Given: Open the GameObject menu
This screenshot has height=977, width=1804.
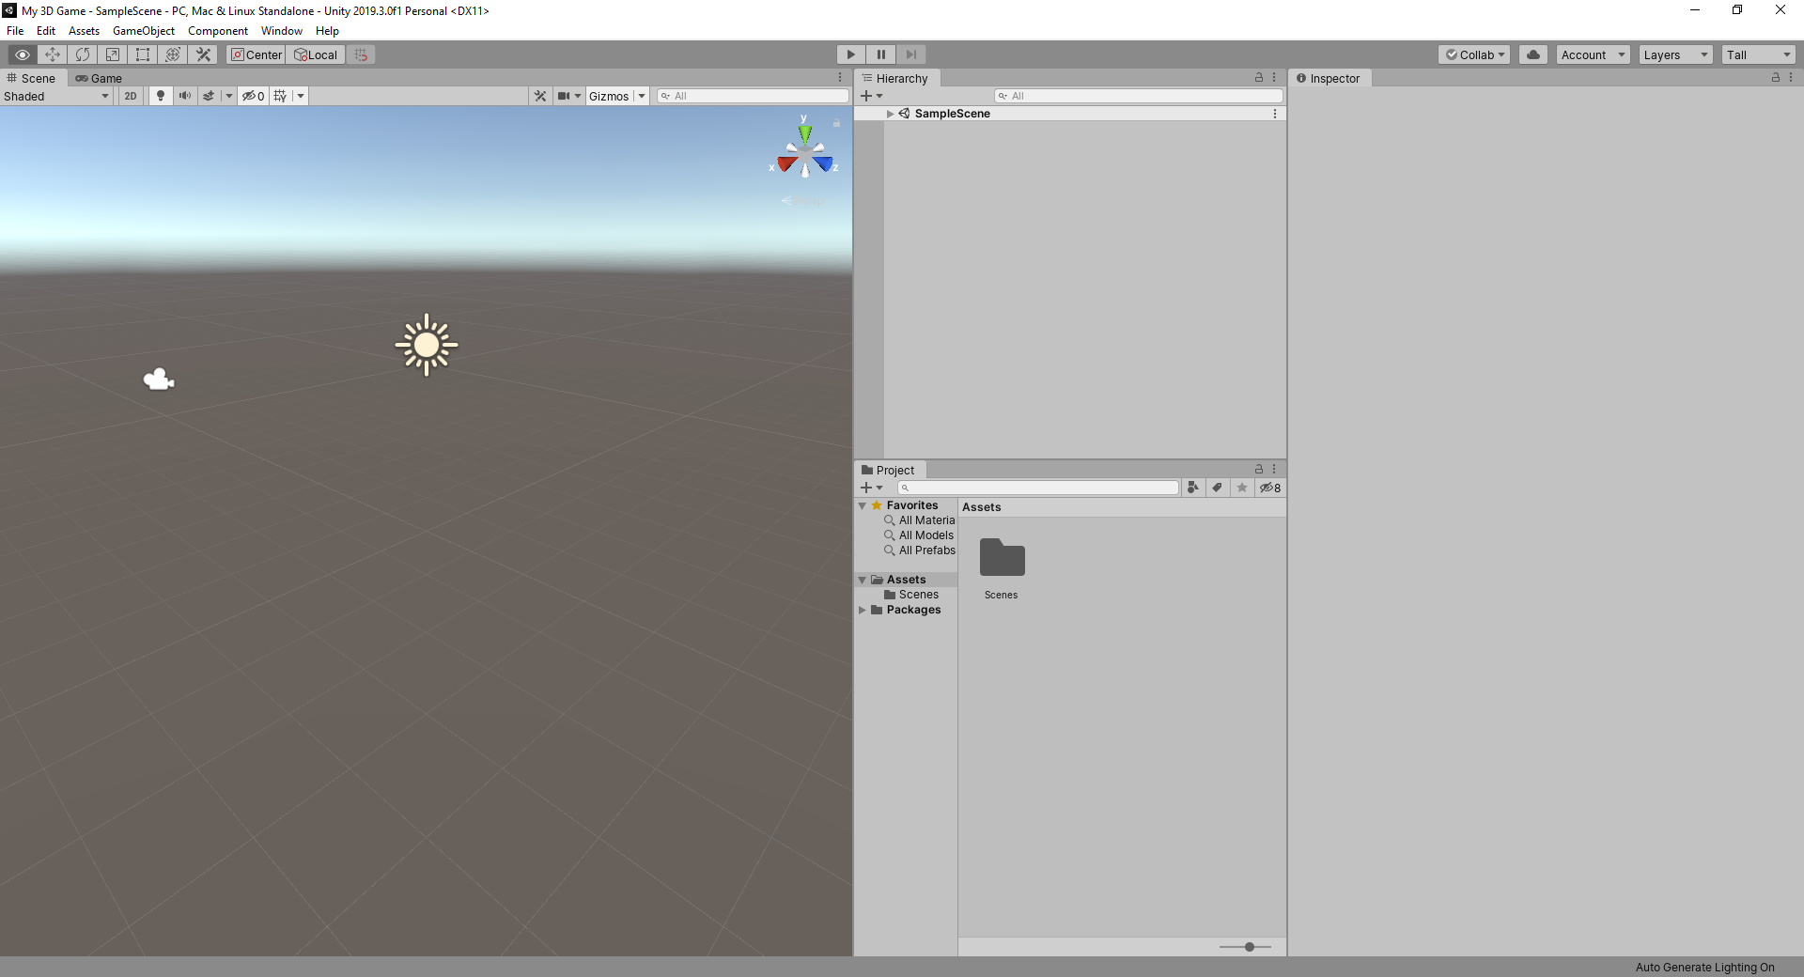Looking at the screenshot, I should pos(143,31).
